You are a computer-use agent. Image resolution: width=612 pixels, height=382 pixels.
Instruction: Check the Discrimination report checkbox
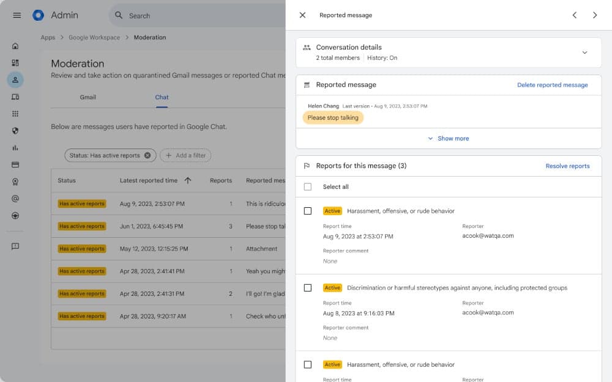(308, 287)
